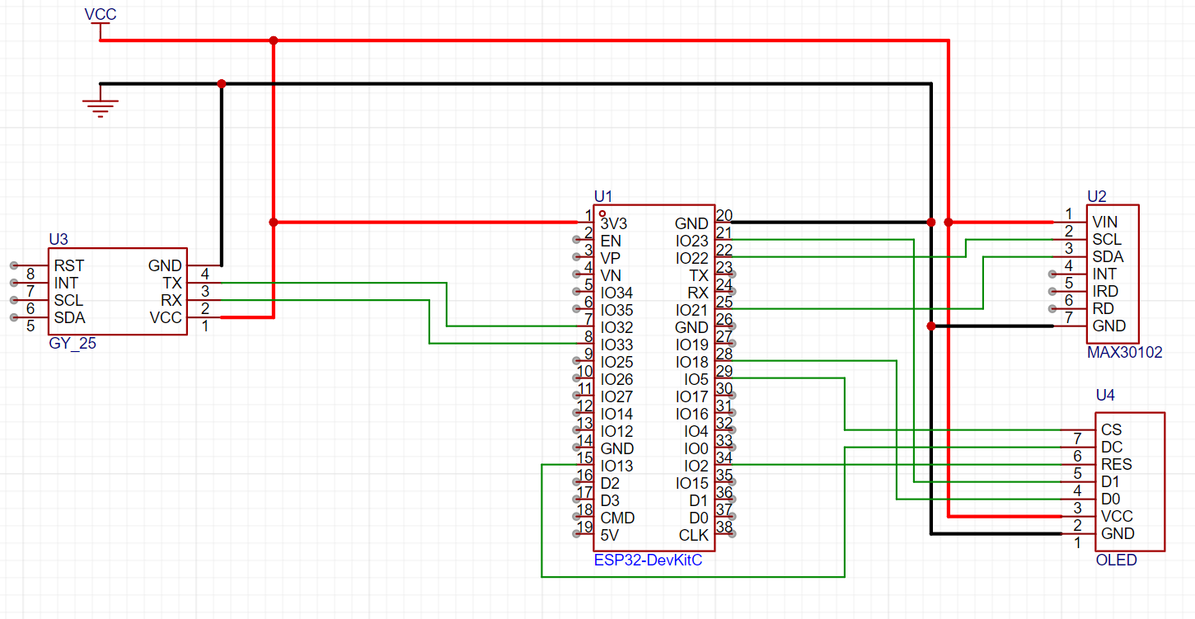1195x619 pixels.
Task: Click the INT pin label on MAX30102
Action: coord(1105,274)
